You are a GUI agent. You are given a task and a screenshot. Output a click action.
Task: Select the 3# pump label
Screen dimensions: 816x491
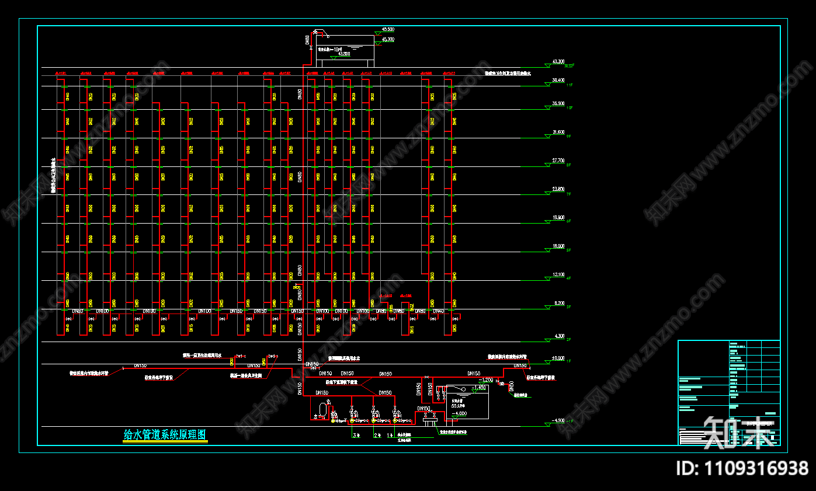[x=356, y=435]
